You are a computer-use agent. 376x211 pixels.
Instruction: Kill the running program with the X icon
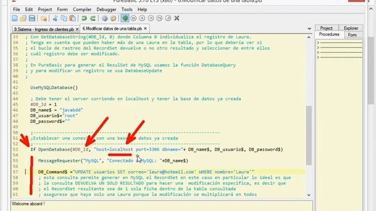(177, 18)
